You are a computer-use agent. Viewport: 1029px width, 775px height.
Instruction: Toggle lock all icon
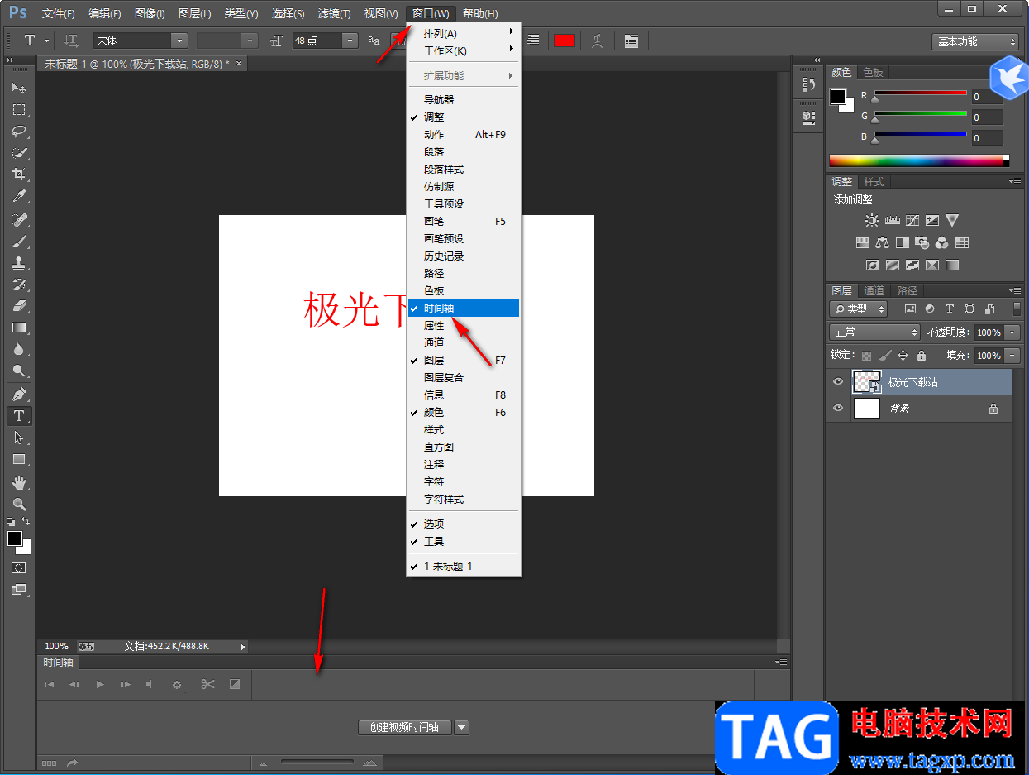[921, 356]
